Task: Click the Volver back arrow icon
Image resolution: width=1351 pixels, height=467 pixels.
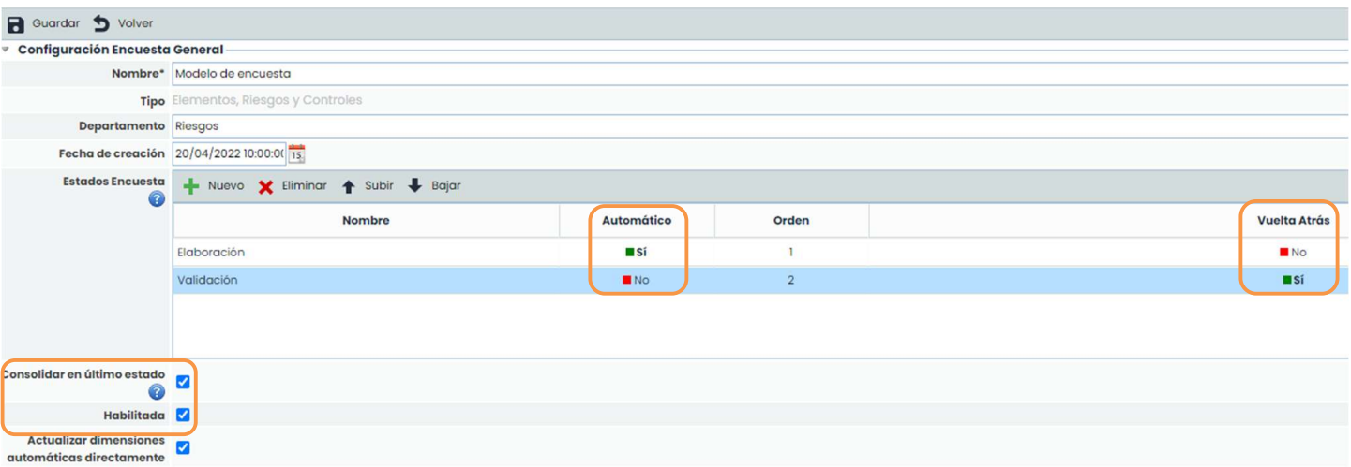Action: (101, 23)
